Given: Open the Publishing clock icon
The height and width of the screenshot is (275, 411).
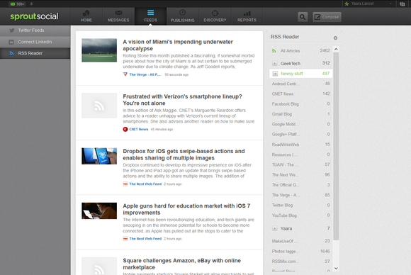Looking at the screenshot, I should (182, 13).
